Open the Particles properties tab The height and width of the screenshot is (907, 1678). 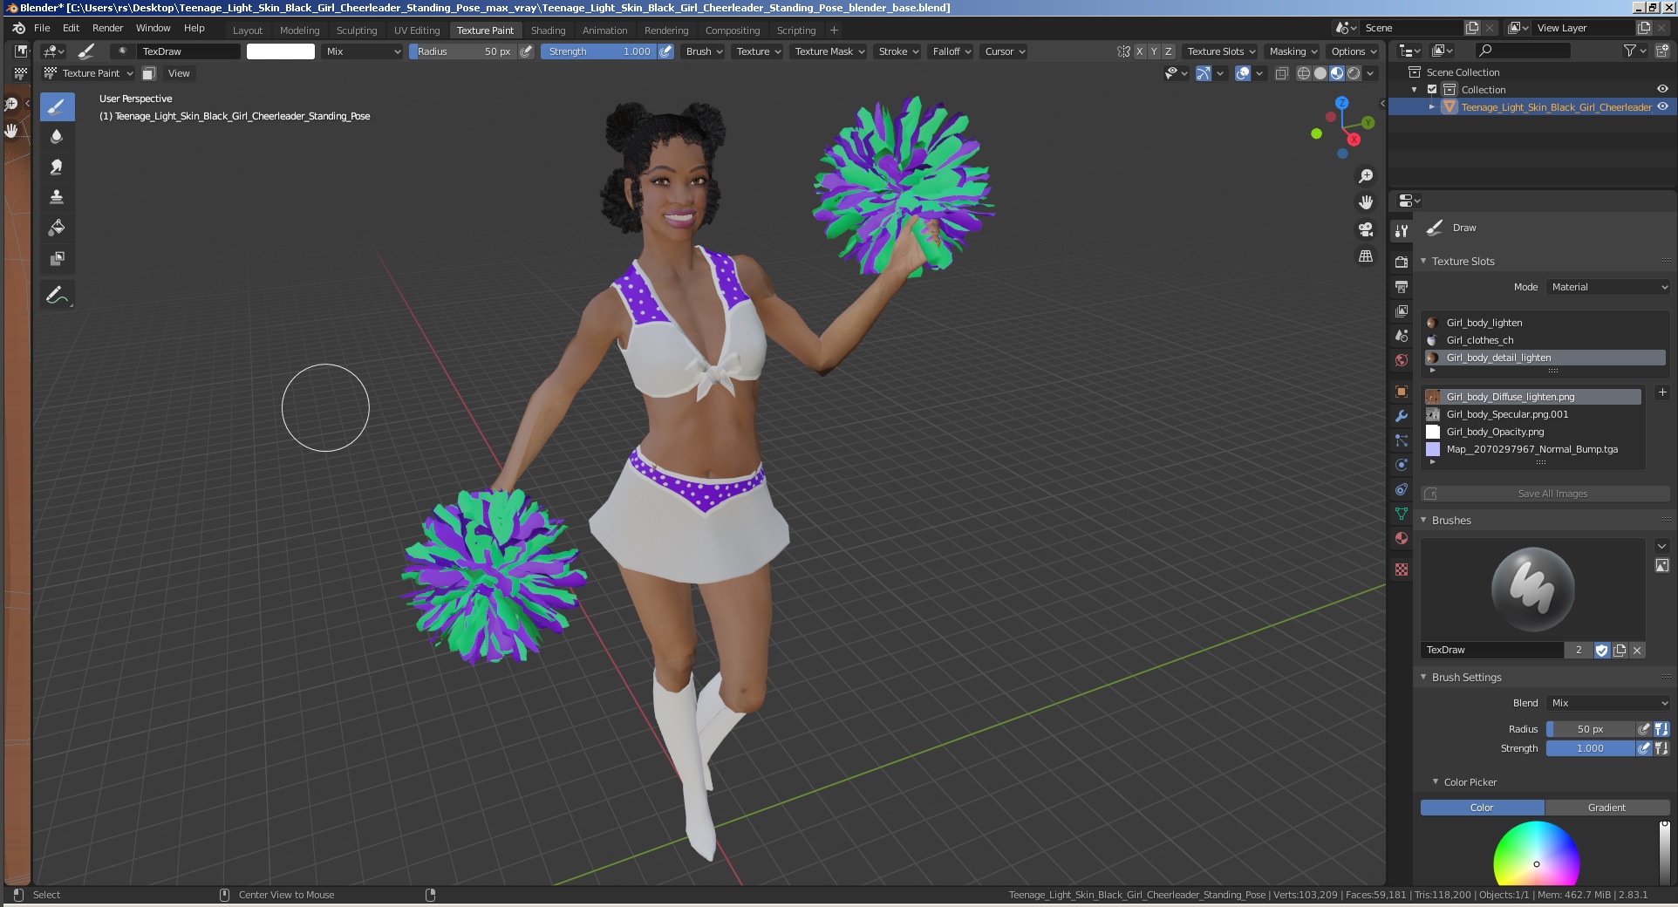click(x=1402, y=440)
